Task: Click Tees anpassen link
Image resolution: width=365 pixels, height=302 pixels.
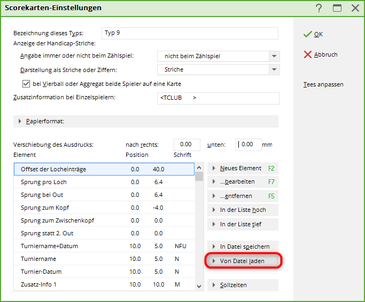Action: pyautogui.click(x=323, y=84)
